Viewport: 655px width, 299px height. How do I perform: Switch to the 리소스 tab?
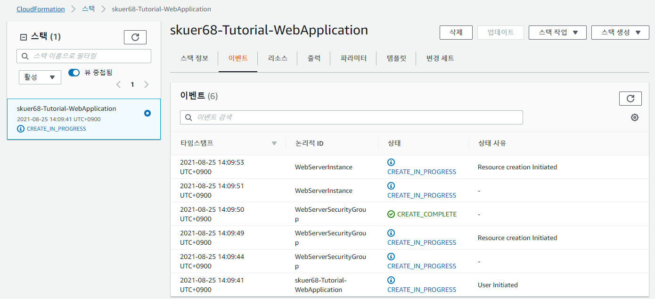(x=278, y=58)
